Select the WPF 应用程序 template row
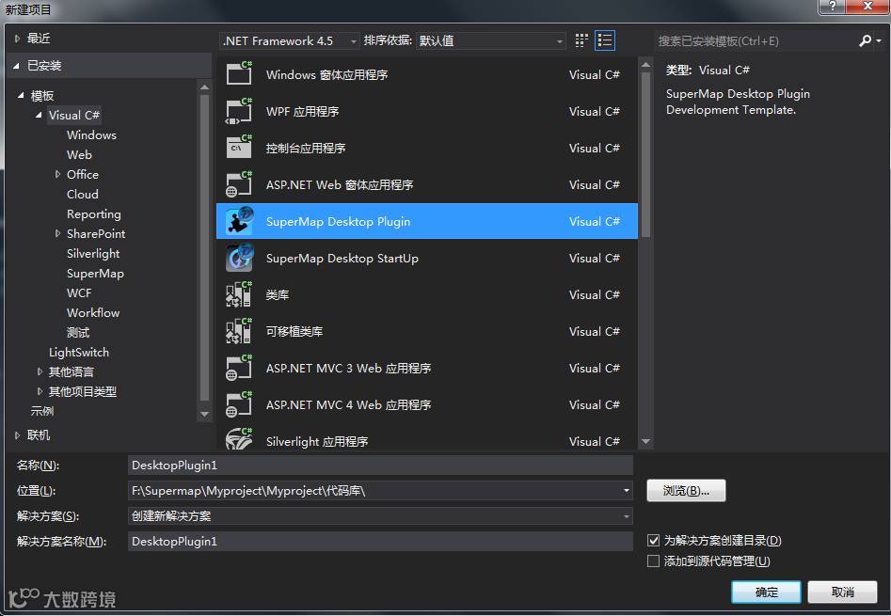891x616 pixels. click(427, 111)
